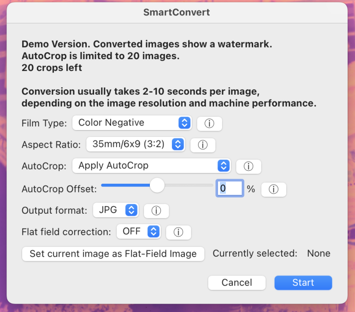Start the conversion
This screenshot has width=355, height=312.
pos(303,282)
